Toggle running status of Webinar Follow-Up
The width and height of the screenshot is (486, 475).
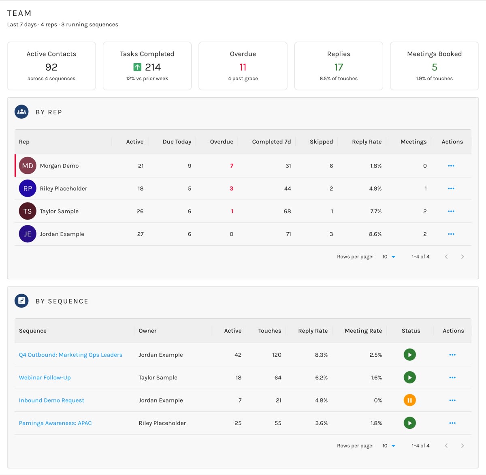[x=410, y=377]
